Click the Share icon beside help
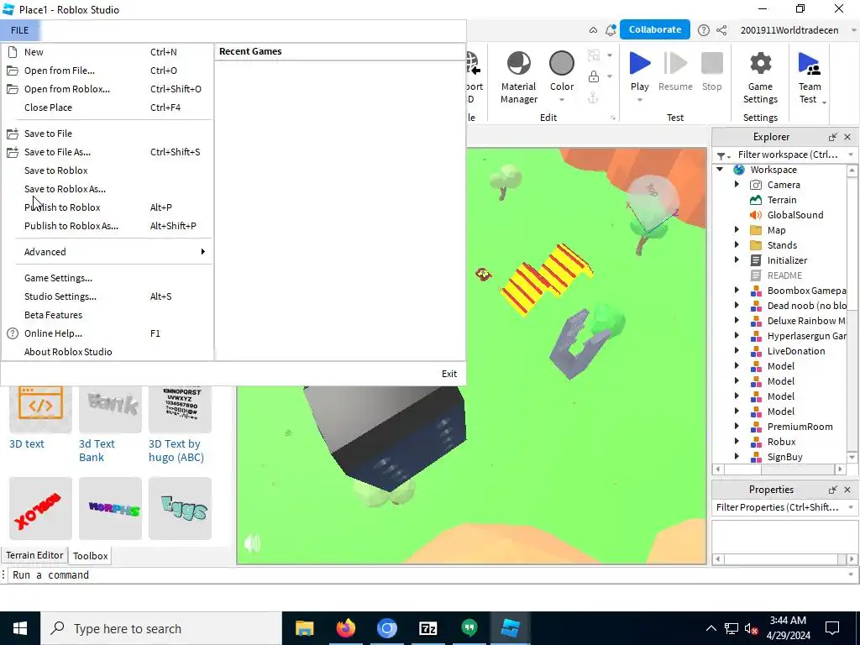The height and width of the screenshot is (645, 860). pos(721,30)
